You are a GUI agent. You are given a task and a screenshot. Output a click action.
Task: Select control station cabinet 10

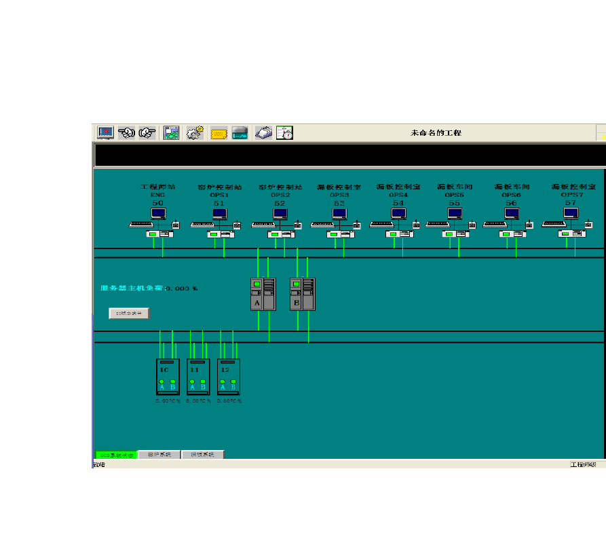pyautogui.click(x=167, y=377)
